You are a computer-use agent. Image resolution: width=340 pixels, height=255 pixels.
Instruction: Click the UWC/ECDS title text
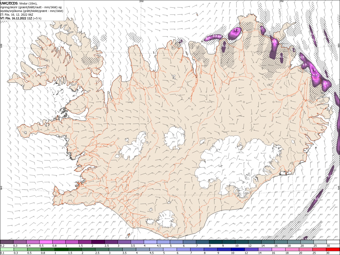9,3
